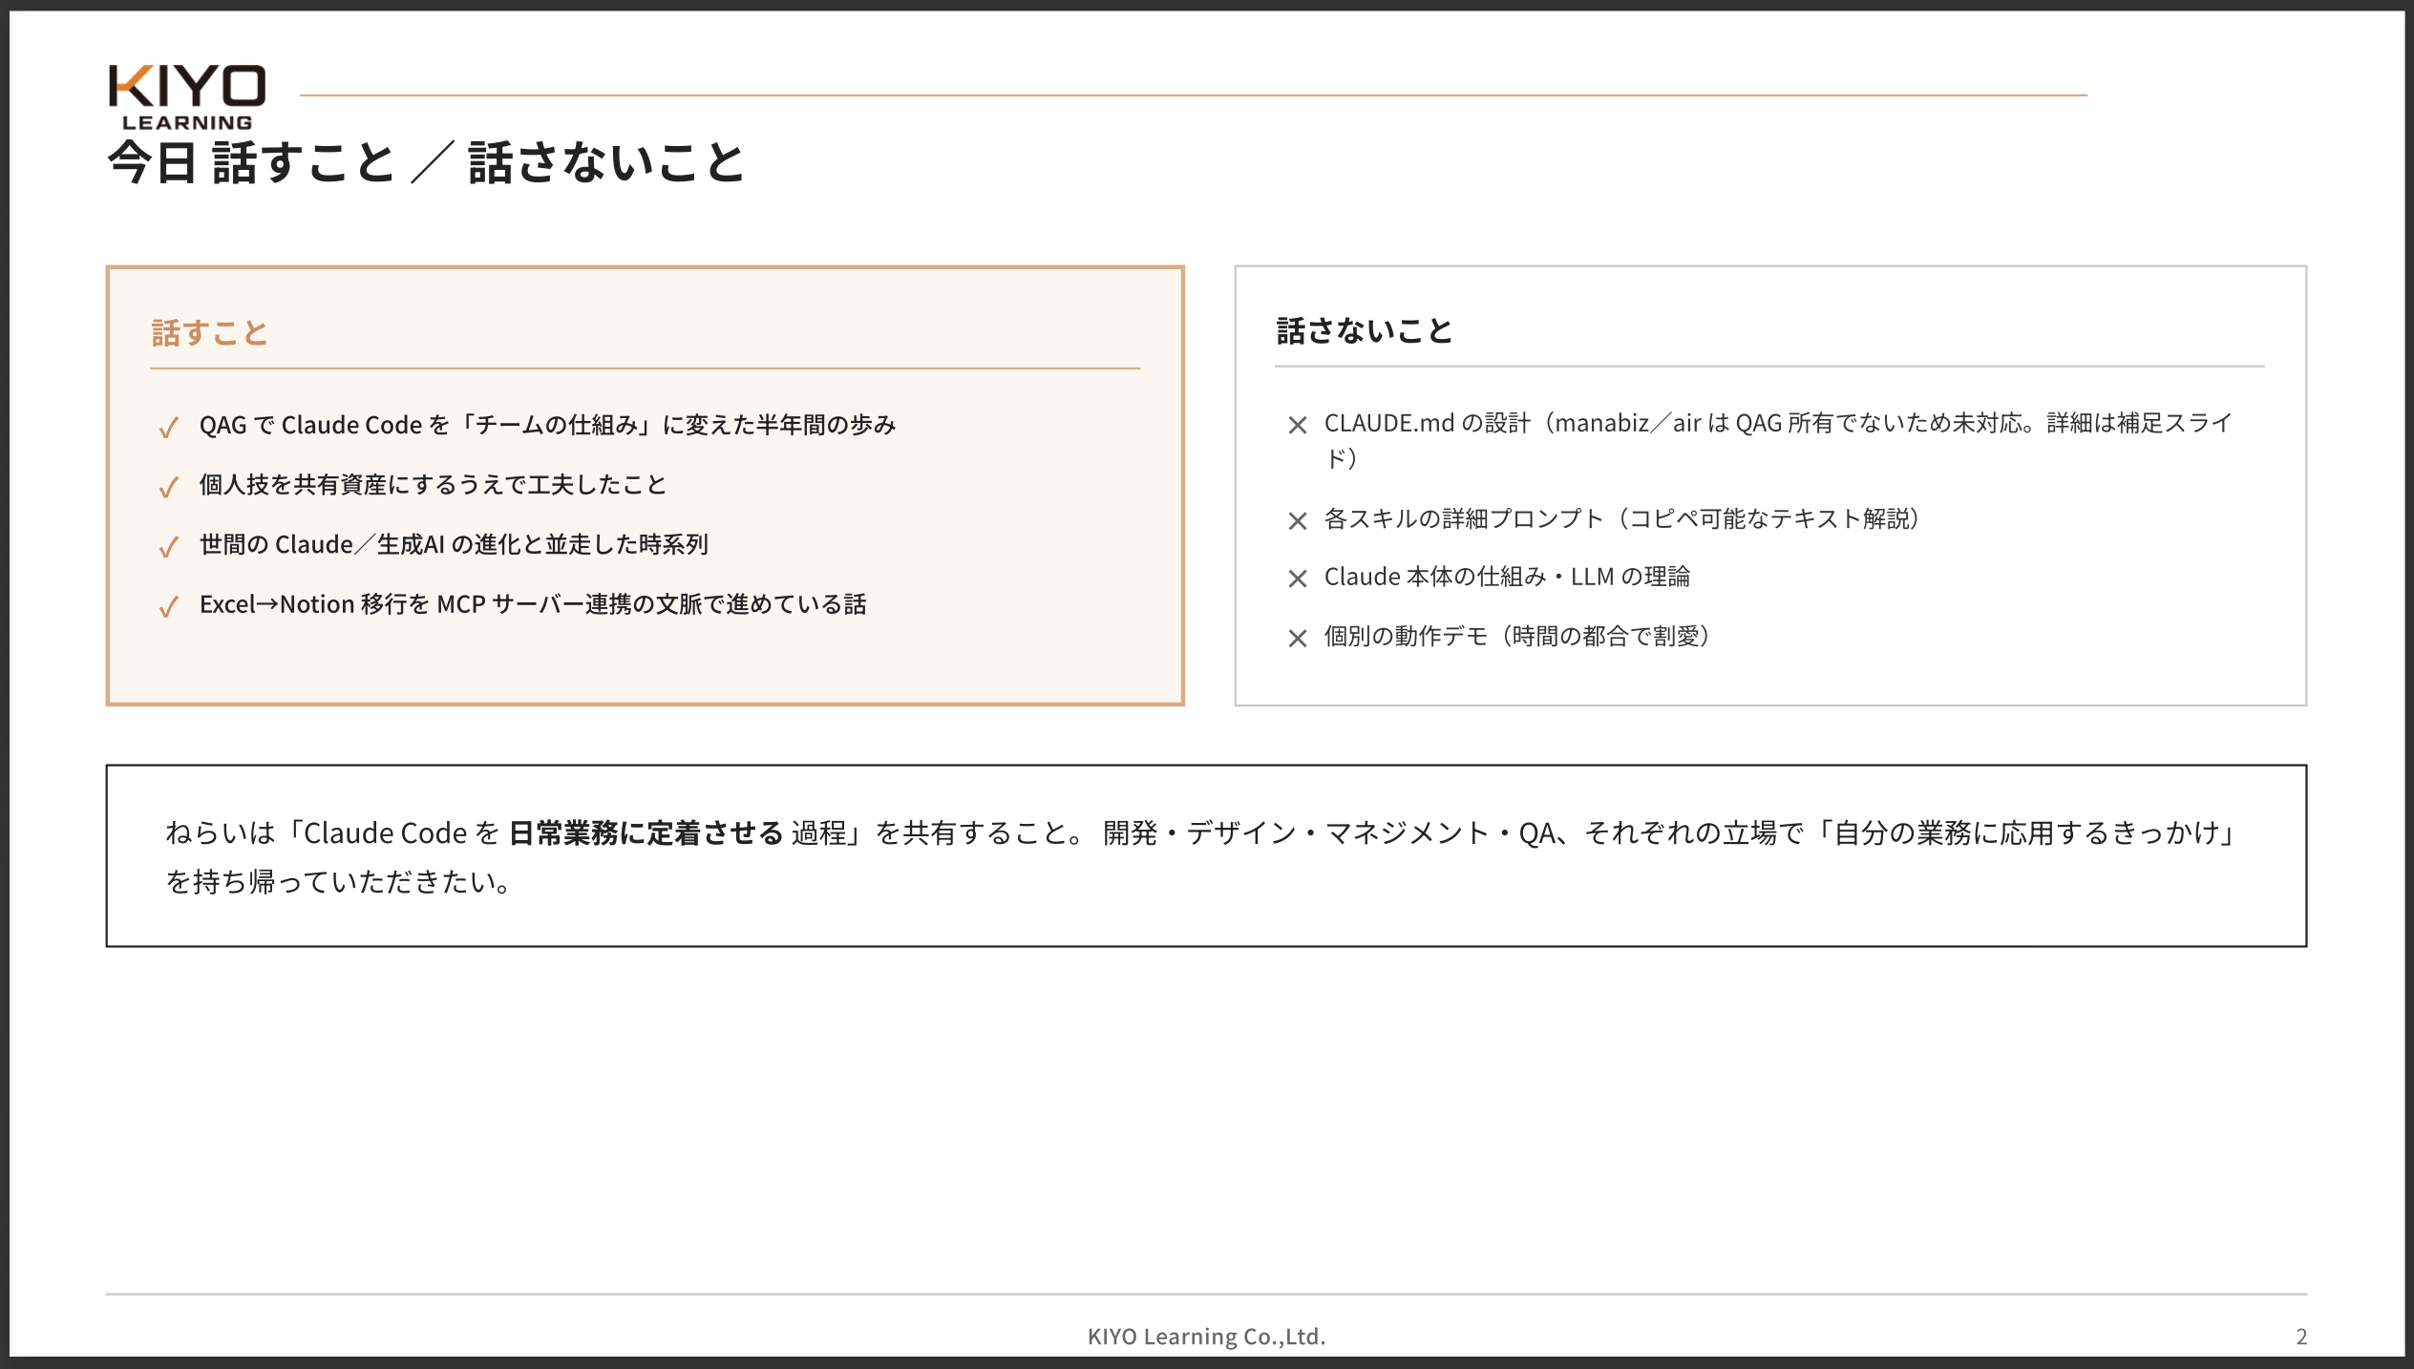Click the X mark beside 個別の動作デモ
This screenshot has width=2414, height=1369.
click(1297, 638)
